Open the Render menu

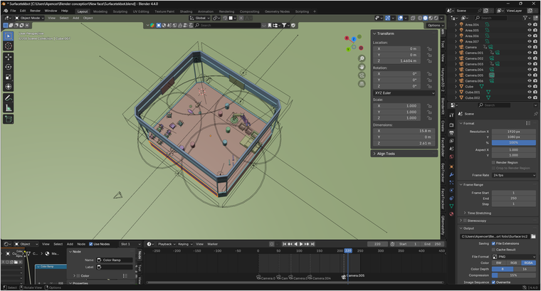click(x=35, y=11)
